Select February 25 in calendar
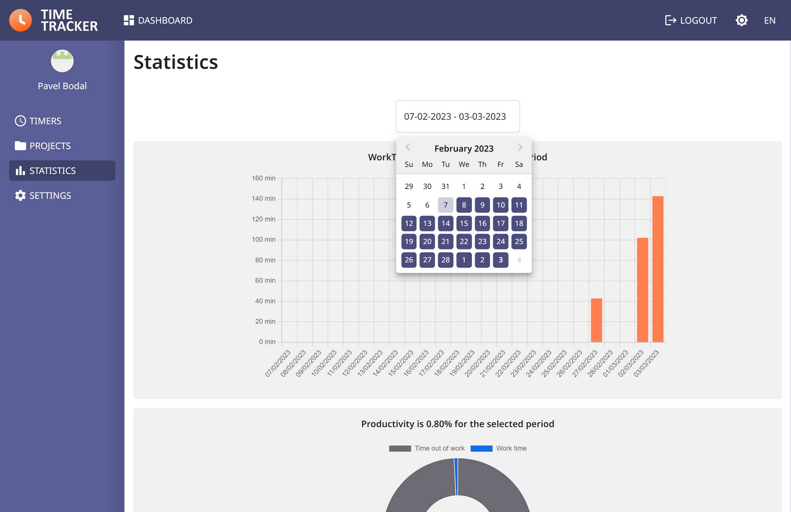 (x=519, y=241)
